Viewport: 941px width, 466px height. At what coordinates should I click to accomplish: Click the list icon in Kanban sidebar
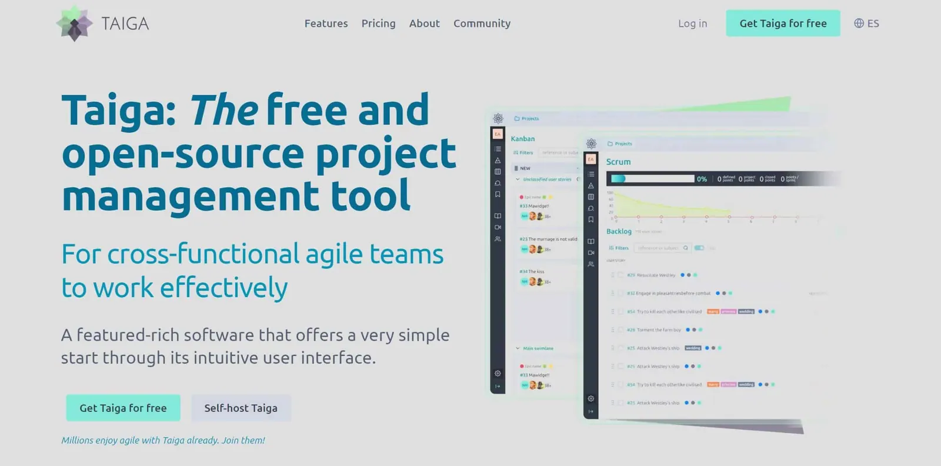pos(498,149)
